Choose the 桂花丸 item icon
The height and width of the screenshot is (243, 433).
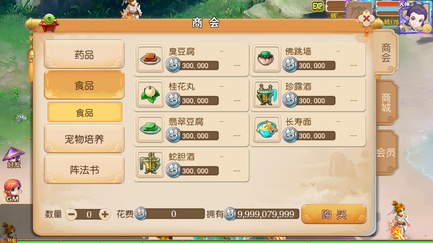point(150,94)
